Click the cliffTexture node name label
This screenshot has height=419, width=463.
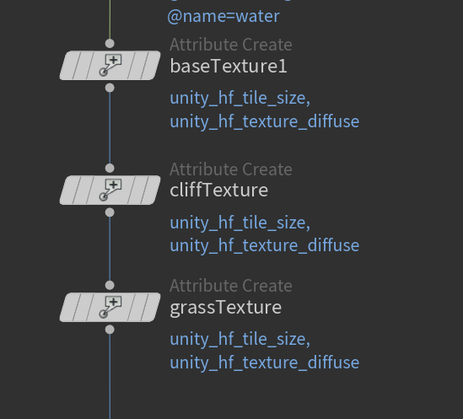[218, 190]
